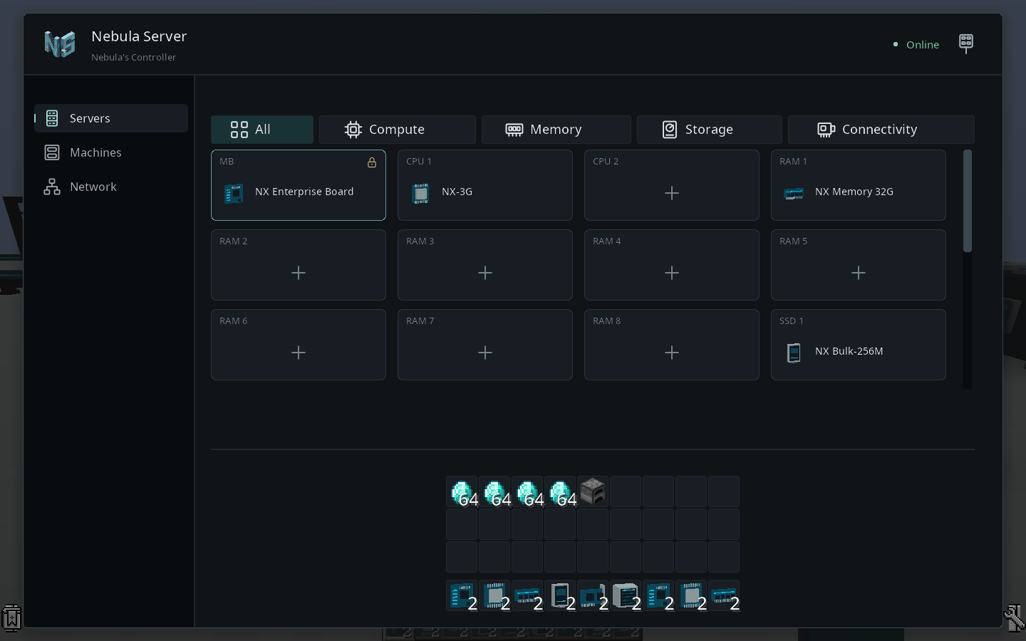Open the Compute tab
The height and width of the screenshot is (641, 1026).
click(398, 130)
